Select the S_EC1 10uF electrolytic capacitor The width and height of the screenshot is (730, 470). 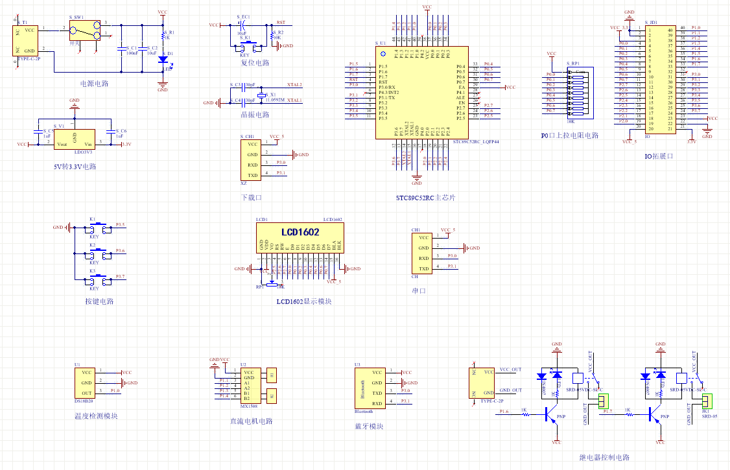(x=242, y=25)
